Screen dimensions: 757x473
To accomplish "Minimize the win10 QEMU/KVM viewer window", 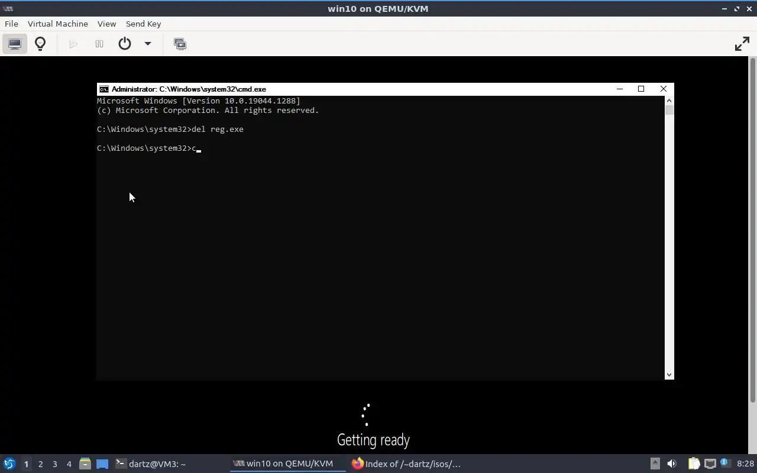I will tap(724, 9).
